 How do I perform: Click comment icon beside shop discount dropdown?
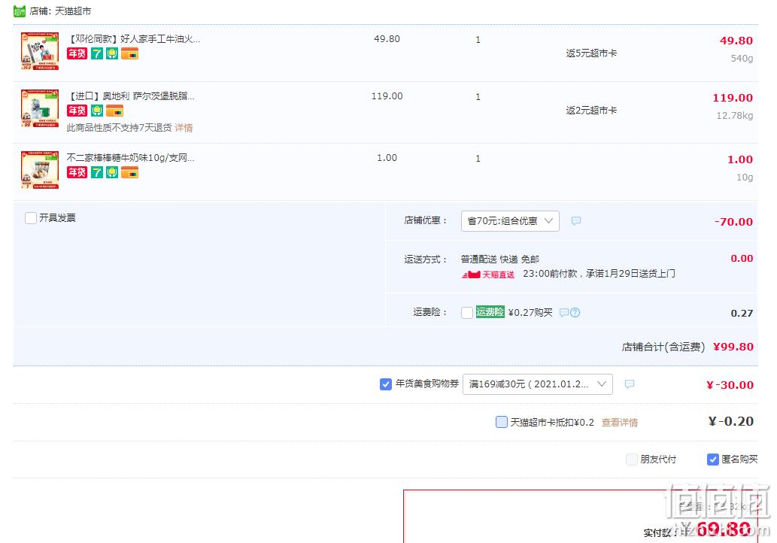pos(576,221)
